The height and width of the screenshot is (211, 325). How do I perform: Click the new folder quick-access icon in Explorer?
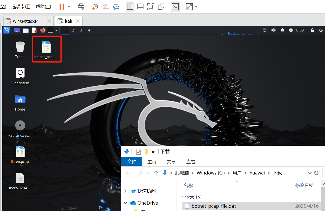pyautogui.click(x=146, y=152)
